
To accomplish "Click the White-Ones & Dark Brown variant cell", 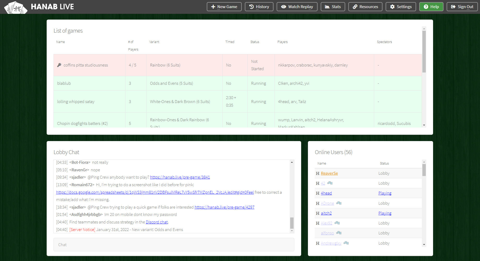I will (x=184, y=102).
